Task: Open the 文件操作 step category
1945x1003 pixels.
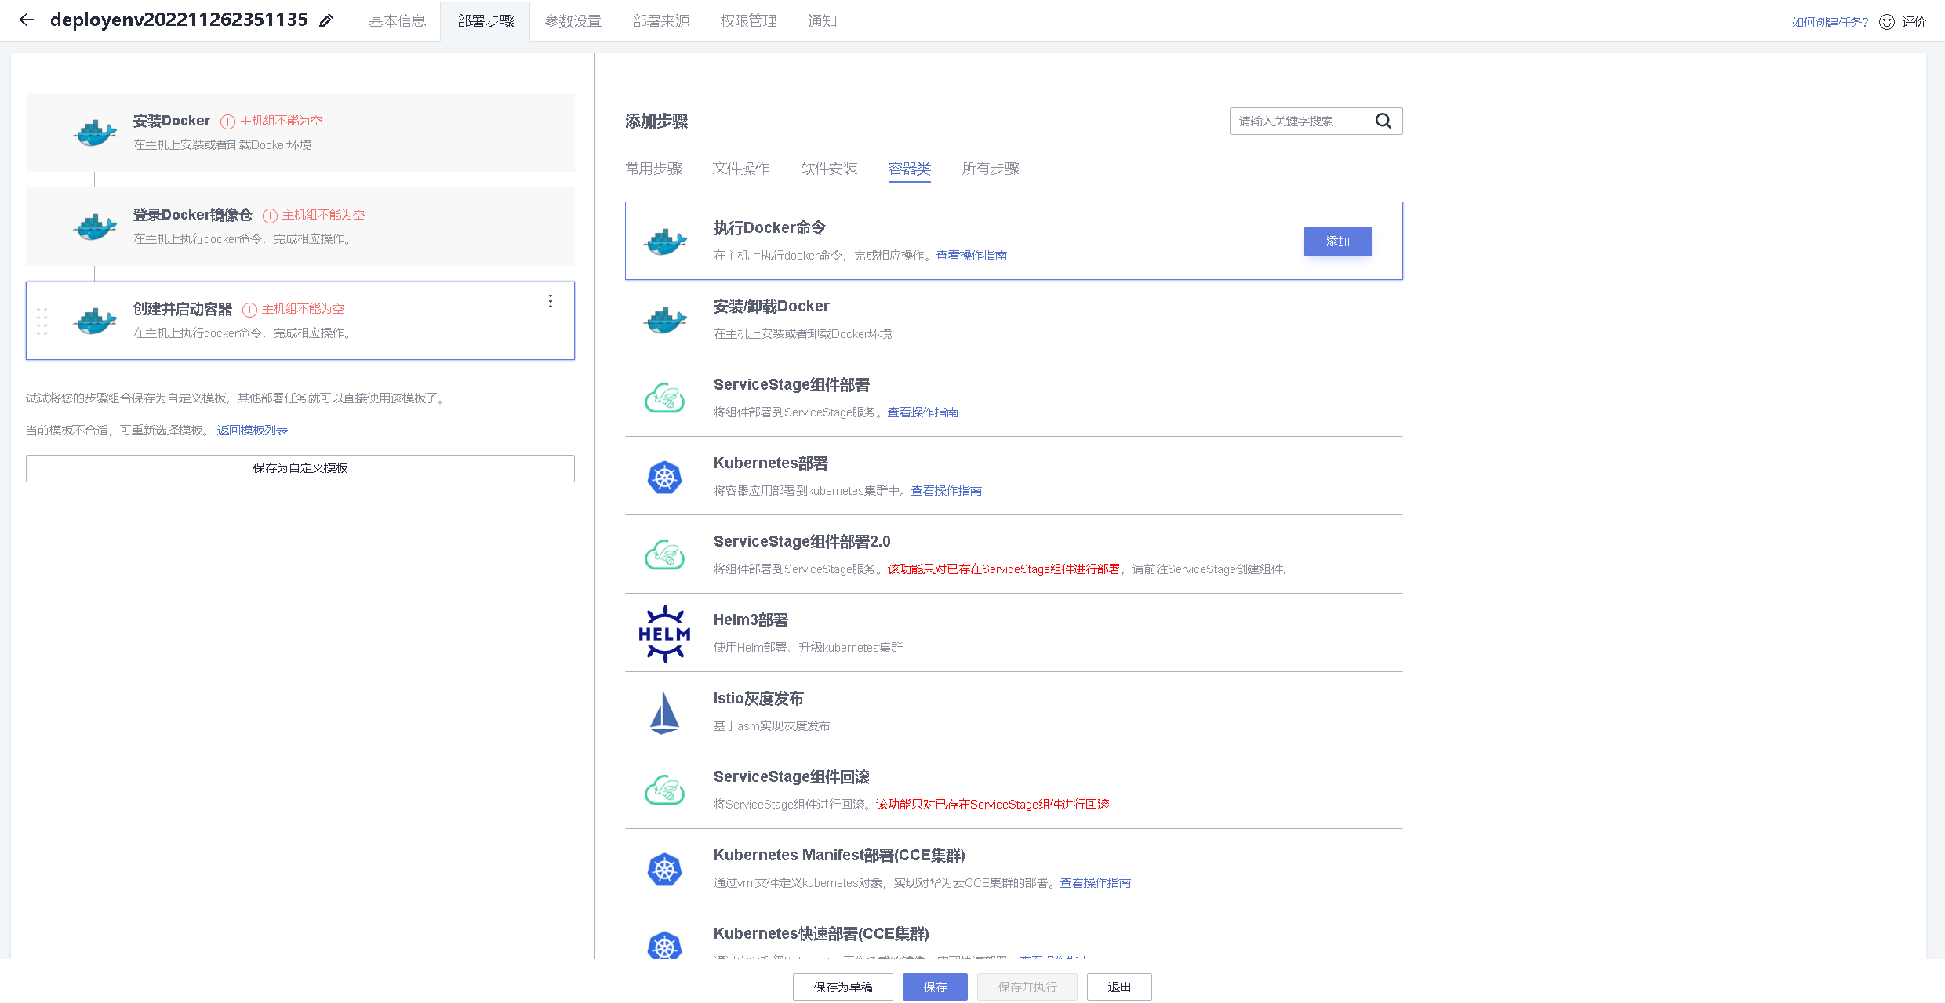Action: (x=740, y=169)
